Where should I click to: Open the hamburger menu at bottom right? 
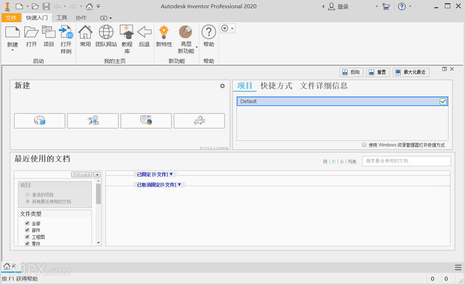coord(458,267)
